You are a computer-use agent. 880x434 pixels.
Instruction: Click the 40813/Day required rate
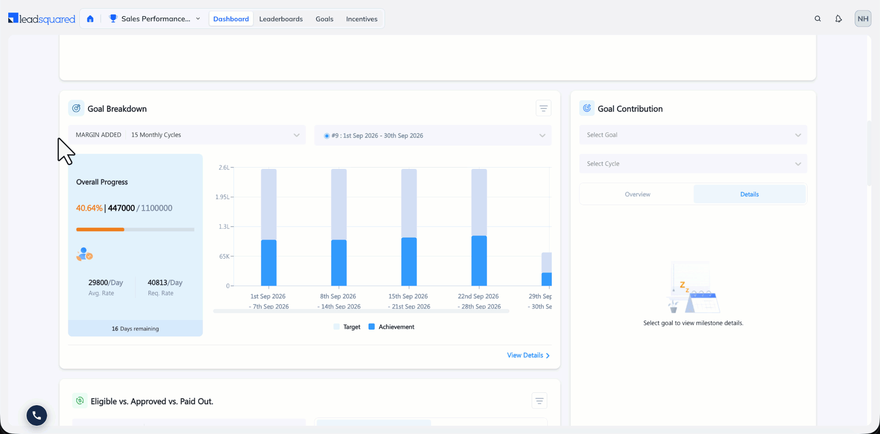coord(165,282)
